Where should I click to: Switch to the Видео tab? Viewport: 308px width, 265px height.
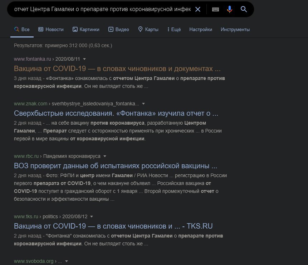point(119,29)
